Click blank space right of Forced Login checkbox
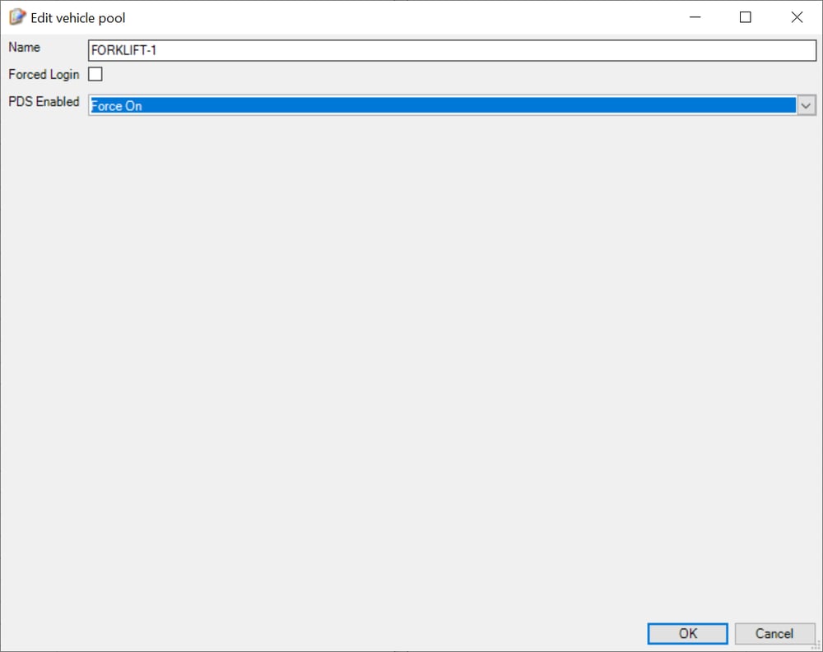Viewport: 823px width, 652px height. point(411,75)
